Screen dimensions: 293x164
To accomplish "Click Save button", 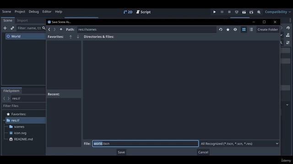I will coord(121,152).
